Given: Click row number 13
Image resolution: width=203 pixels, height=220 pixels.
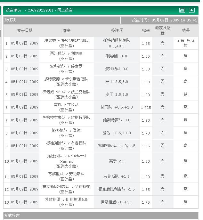Looking at the screenshot, I should click(7, 202).
